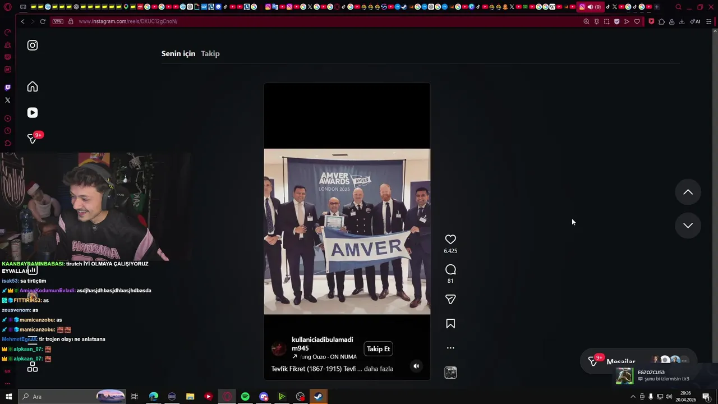Open the zoom/find magnifier in address bar
The image size is (718, 404).
click(586, 21)
